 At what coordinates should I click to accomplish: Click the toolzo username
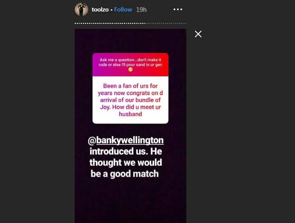(100, 10)
